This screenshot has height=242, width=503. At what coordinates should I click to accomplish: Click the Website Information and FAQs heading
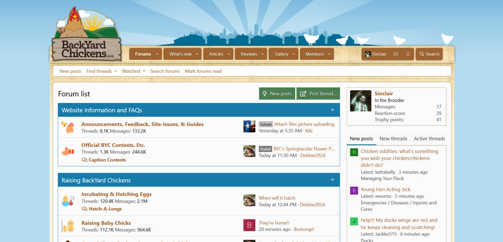[102, 110]
